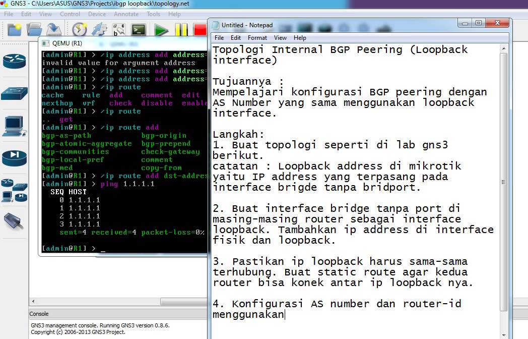Image resolution: width=528 pixels, height=339 pixels.
Task: Click the QEMU (R1) title bar icon
Action: (45, 43)
